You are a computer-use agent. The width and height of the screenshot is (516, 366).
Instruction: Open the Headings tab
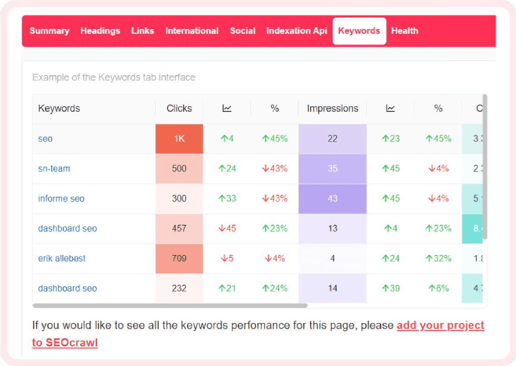pyautogui.click(x=100, y=31)
